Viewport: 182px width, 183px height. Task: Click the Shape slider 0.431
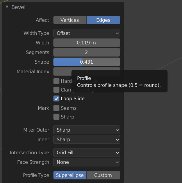tap(87, 62)
